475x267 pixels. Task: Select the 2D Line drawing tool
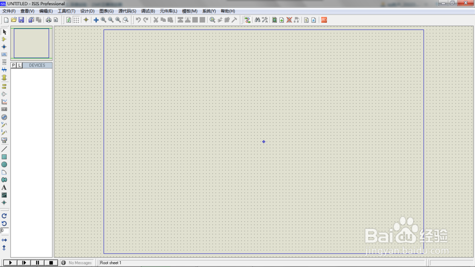[x=4, y=149]
